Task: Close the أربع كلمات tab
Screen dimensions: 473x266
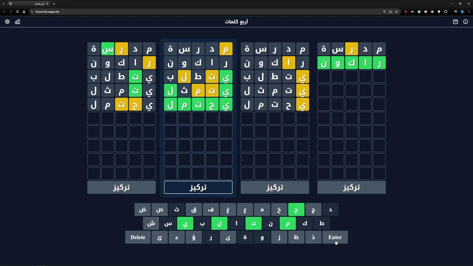Action: pos(47,4)
